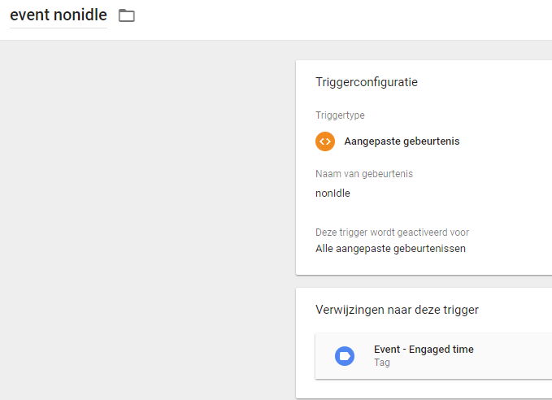This screenshot has width=552, height=400.
Task: Click 'Alle aangepaste gebeurtenissen' setting
Action: (x=390, y=249)
